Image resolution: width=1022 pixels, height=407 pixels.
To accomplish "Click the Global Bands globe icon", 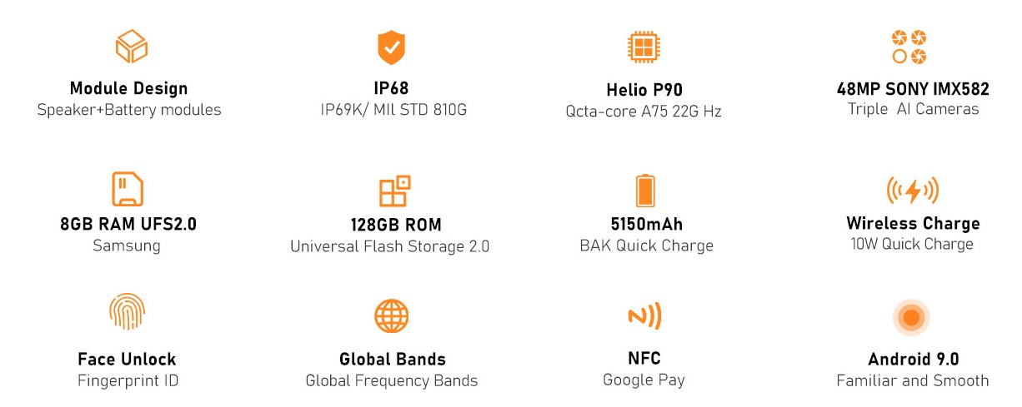I will [392, 316].
